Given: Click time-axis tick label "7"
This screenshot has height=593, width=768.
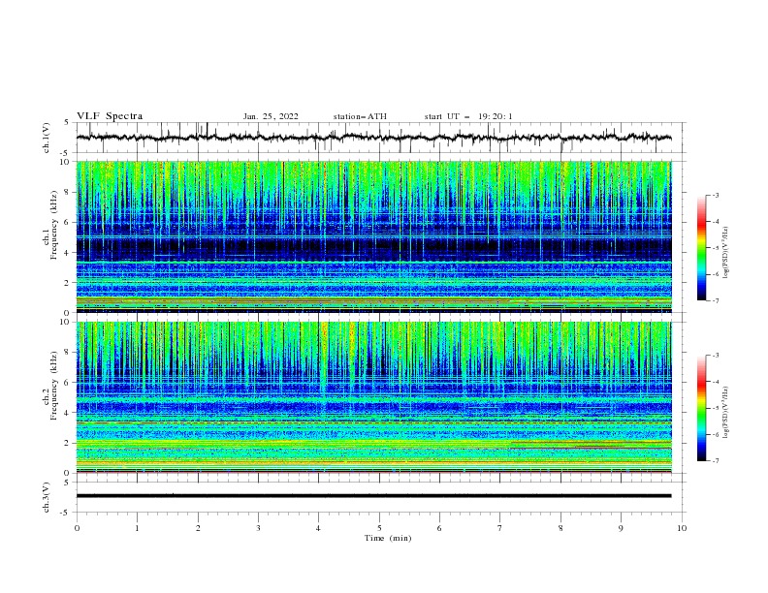Looking at the screenshot, I should [500, 528].
